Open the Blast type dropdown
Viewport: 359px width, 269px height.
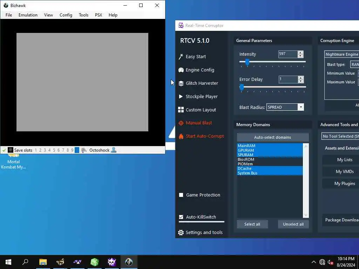[354, 64]
